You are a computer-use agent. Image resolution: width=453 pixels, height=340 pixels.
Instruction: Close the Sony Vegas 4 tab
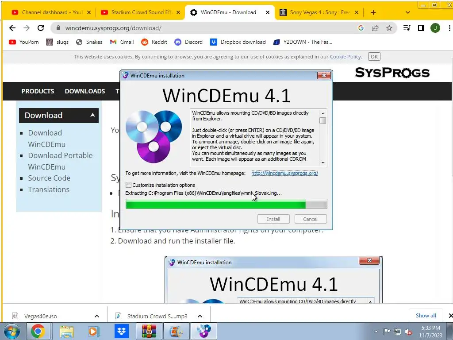[357, 12]
